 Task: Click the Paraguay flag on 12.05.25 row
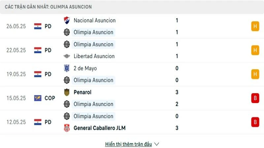pos(38,122)
